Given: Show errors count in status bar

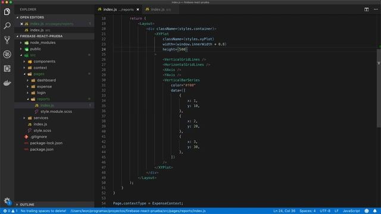Looking at the screenshot, I should click(7, 211).
